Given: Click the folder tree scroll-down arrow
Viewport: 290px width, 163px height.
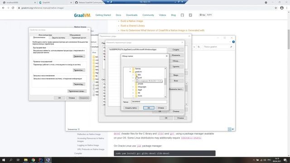Looking at the screenshot, I should [x=165, y=96].
